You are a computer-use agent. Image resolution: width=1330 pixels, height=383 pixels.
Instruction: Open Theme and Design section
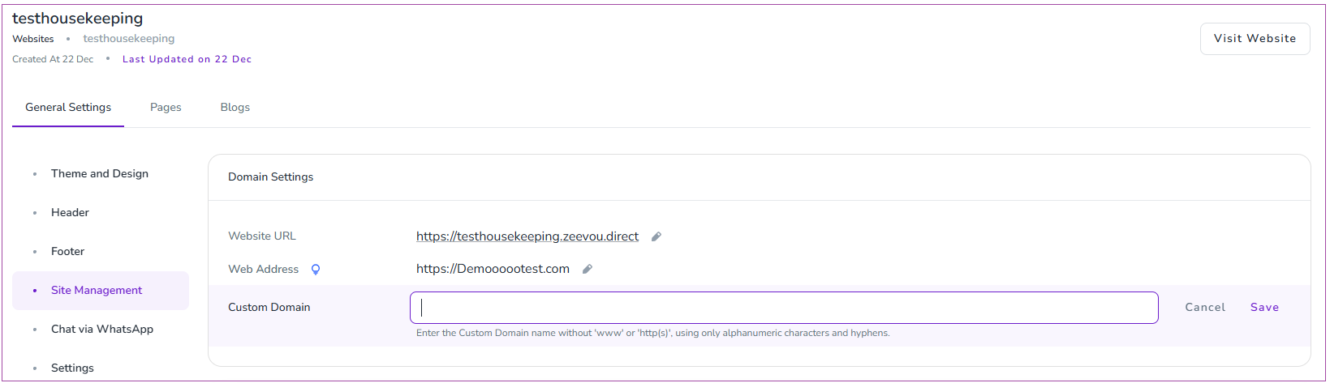point(100,173)
